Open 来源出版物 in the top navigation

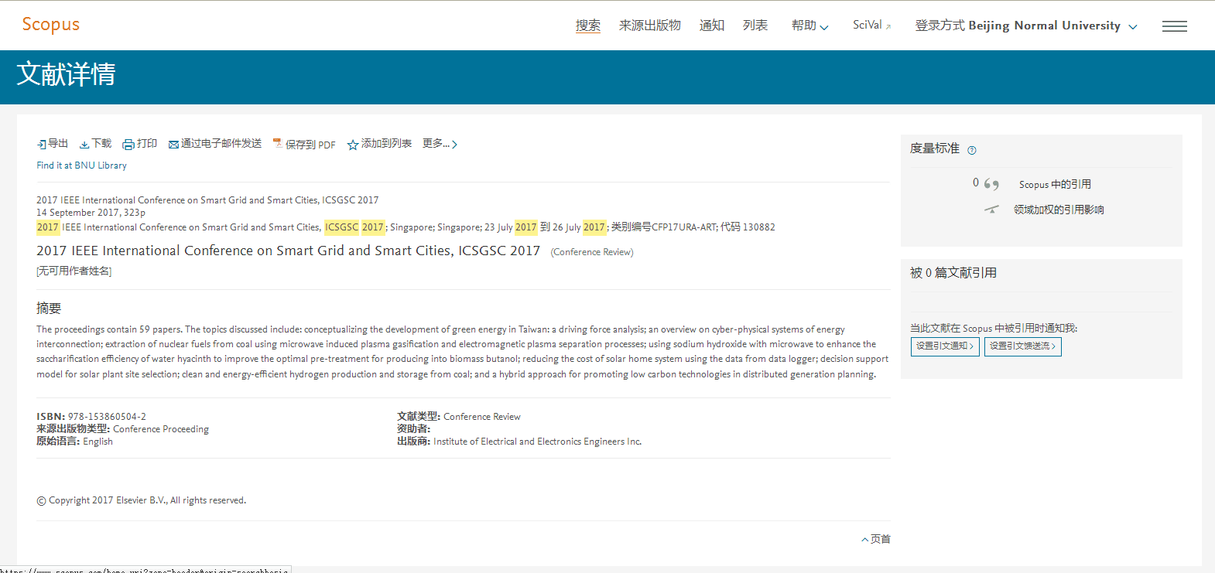pyautogui.click(x=650, y=26)
